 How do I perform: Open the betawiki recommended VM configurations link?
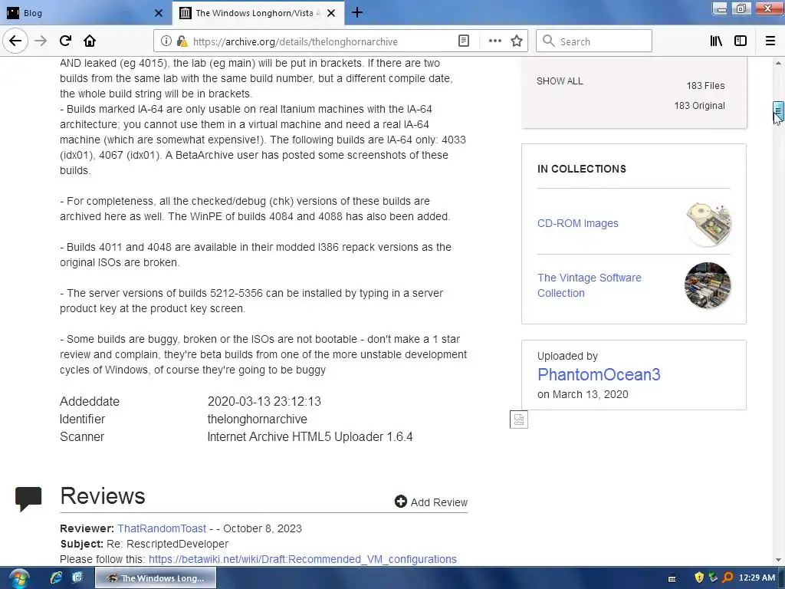pos(302,559)
